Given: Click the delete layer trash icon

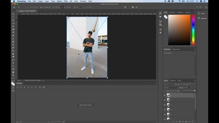Looking at the screenshot, I should [192, 122].
